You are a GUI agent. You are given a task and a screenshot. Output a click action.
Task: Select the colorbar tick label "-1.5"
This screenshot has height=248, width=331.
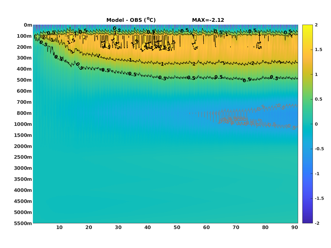coord(319,198)
